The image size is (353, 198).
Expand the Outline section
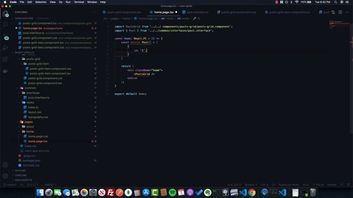[x=20, y=170]
